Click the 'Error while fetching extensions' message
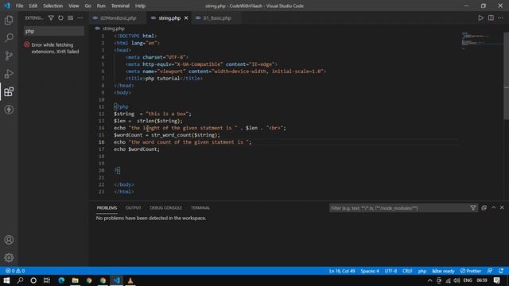The width and height of the screenshot is (509, 286). [55, 48]
